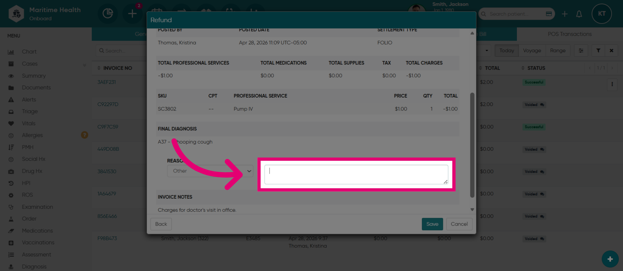Cancel the Refund dialog
The image size is (623, 271).
click(x=459, y=224)
